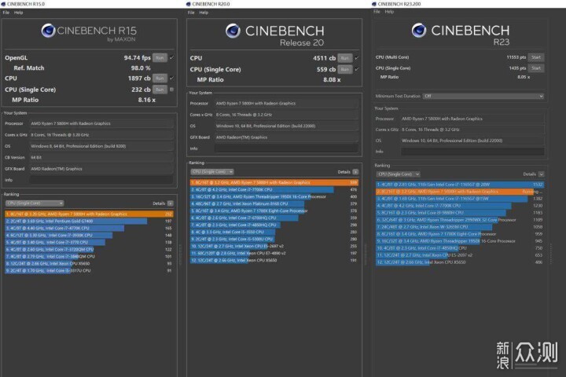Select Intel Core i5-3317U row in R15
566x377 pixels.
(x=89, y=270)
